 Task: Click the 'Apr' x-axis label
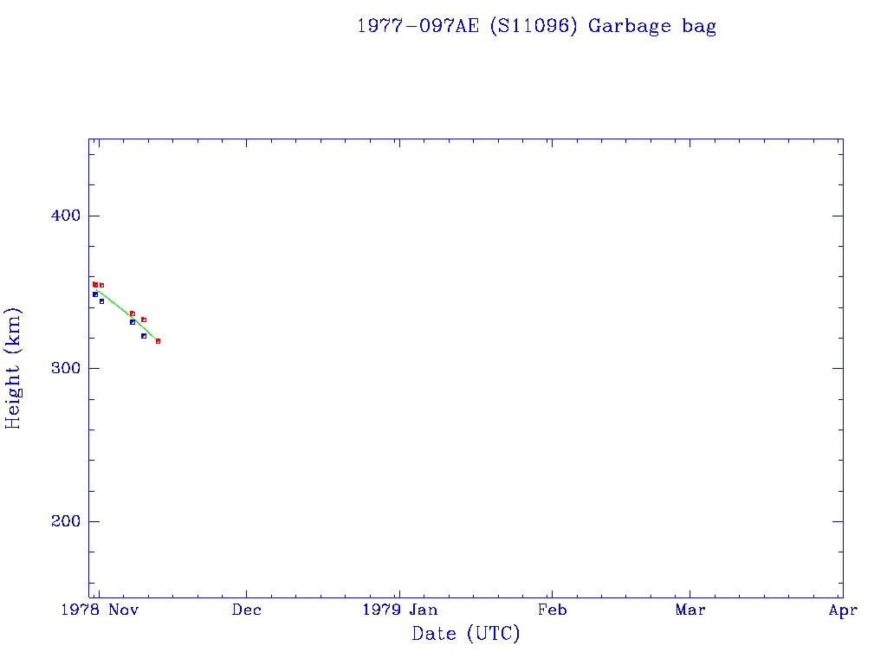click(843, 610)
